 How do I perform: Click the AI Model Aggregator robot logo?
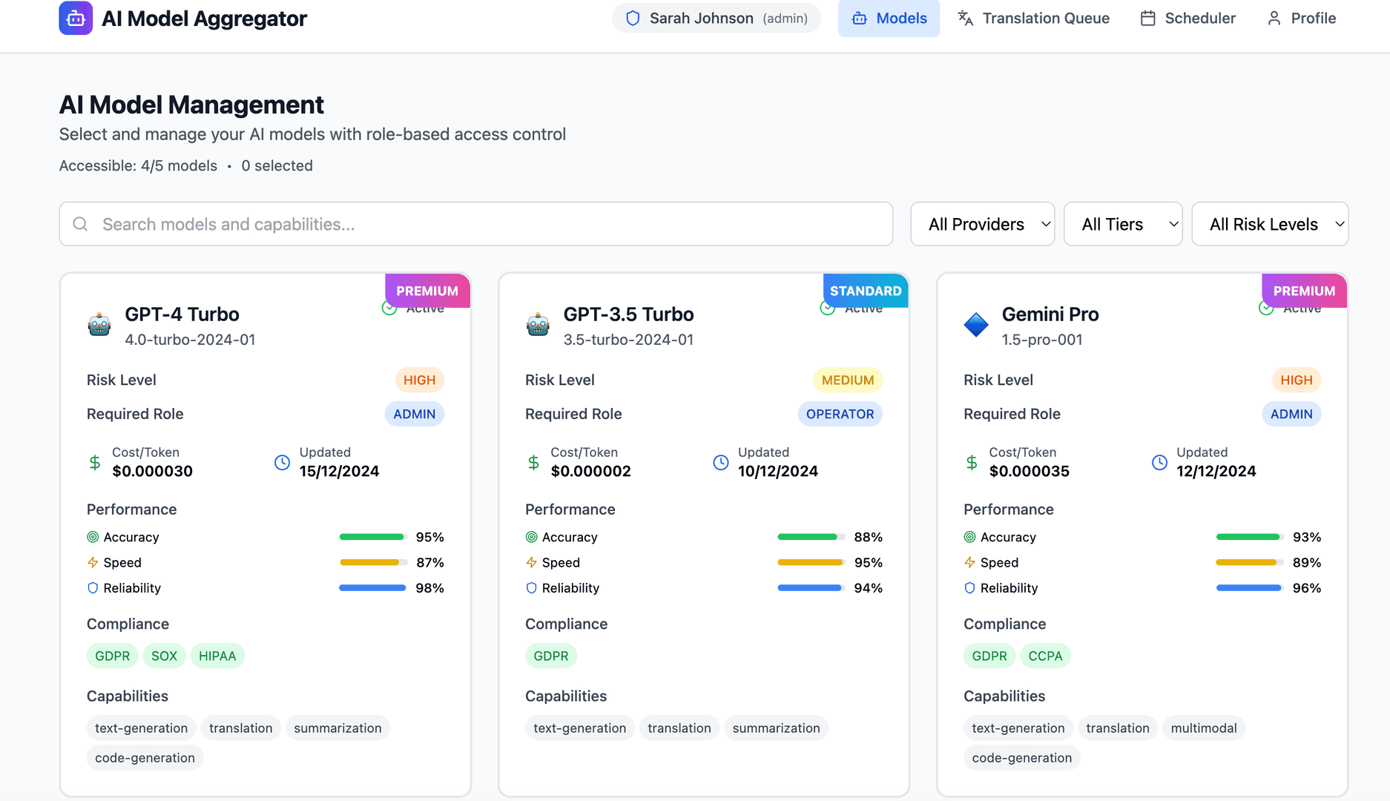point(76,18)
